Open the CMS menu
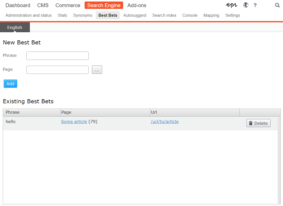 pos(43,5)
